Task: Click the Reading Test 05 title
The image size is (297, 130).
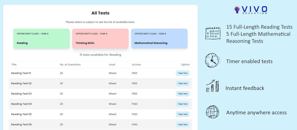Action: pyautogui.click(x=21, y=114)
